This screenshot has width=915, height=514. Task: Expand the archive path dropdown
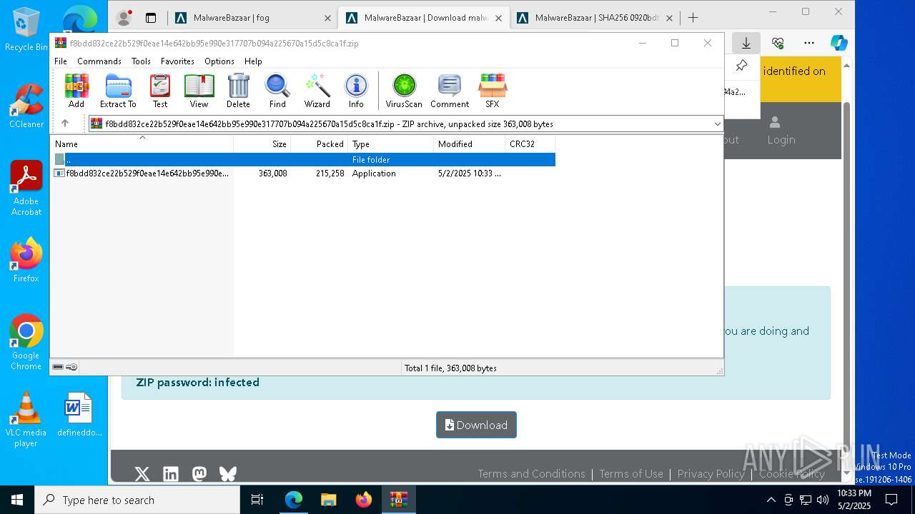click(x=717, y=124)
